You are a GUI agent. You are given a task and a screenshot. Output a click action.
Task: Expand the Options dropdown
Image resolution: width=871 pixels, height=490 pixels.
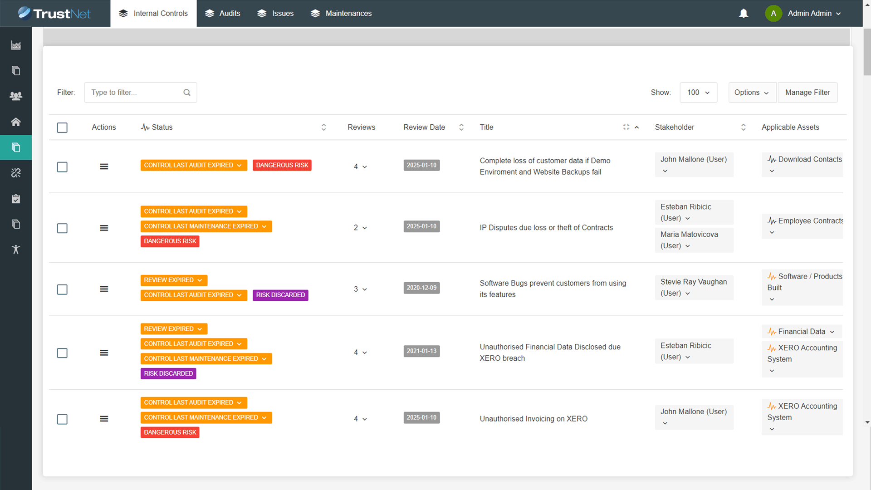(752, 93)
